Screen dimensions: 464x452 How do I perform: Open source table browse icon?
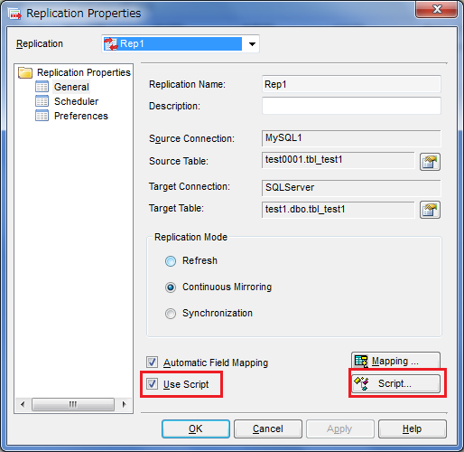coord(430,162)
